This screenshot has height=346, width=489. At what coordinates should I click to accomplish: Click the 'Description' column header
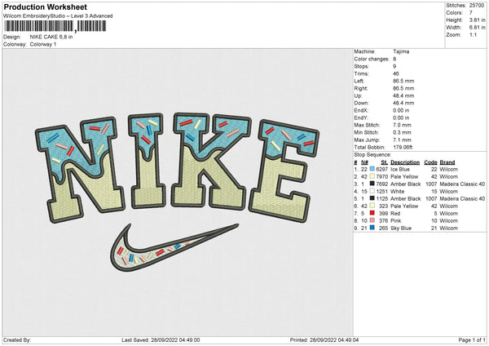(x=405, y=162)
